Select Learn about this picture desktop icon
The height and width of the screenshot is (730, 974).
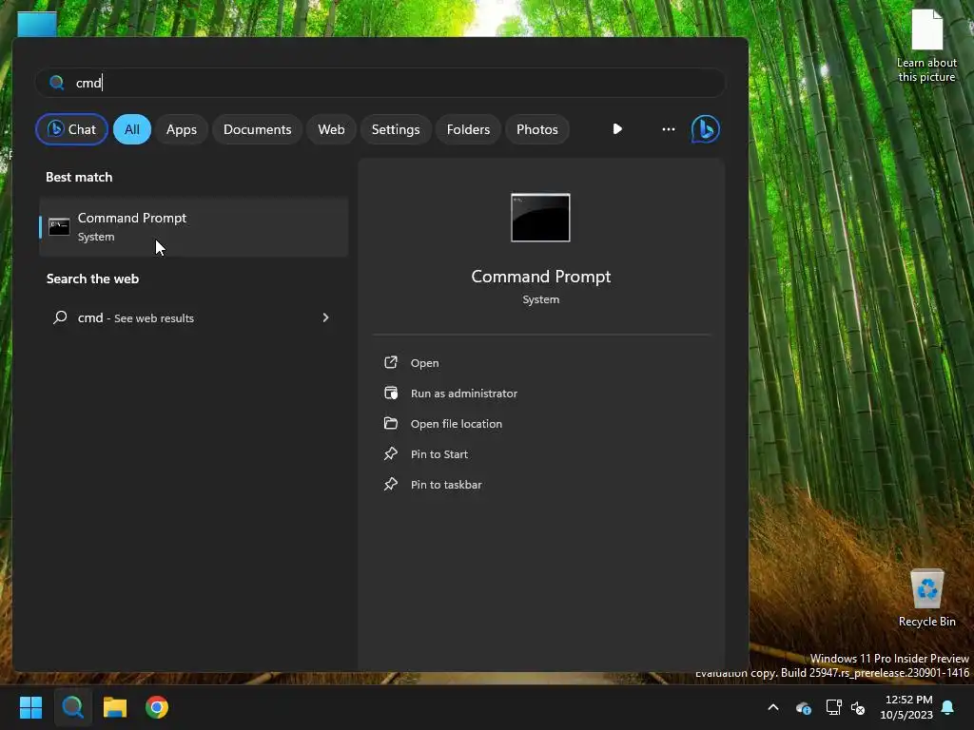pyautogui.click(x=926, y=47)
